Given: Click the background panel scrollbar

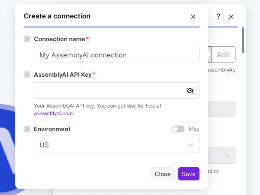Looking at the screenshot, I should 243,40.
